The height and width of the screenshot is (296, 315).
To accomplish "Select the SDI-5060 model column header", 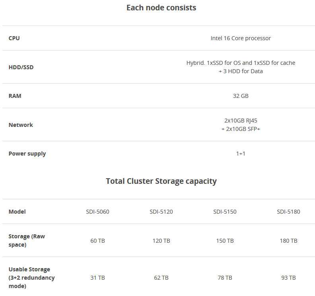I will [97, 212].
